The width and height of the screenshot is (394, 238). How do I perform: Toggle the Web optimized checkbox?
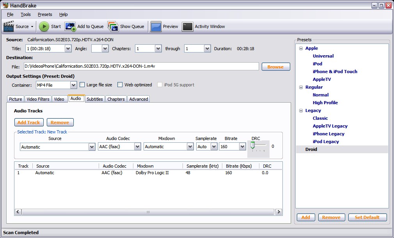point(120,85)
